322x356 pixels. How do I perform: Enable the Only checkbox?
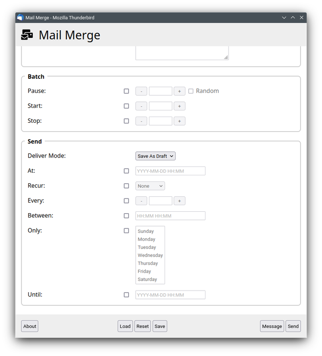126,231
